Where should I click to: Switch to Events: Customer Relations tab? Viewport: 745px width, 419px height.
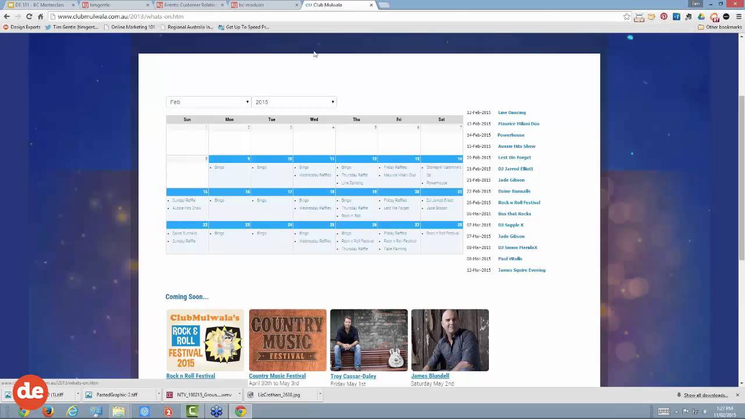click(189, 5)
